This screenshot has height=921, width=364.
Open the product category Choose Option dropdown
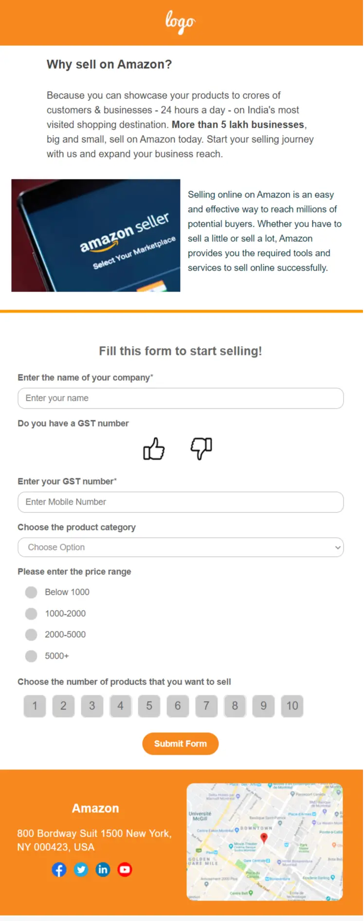pyautogui.click(x=181, y=547)
